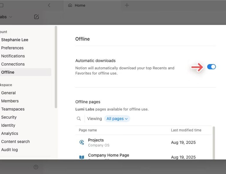Click the Offline pages list scrollbar
The height and width of the screenshot is (174, 226).
[x=214, y=143]
